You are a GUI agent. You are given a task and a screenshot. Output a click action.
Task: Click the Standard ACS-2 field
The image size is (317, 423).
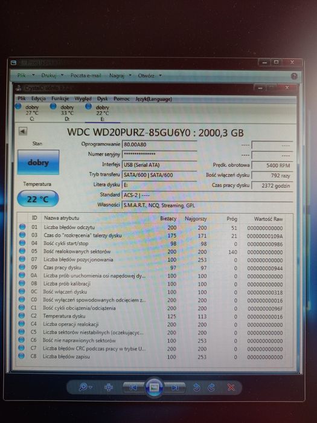pyautogui.click(x=207, y=195)
